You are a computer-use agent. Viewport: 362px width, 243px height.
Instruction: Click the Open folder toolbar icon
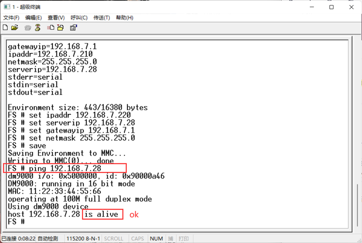(15, 28)
